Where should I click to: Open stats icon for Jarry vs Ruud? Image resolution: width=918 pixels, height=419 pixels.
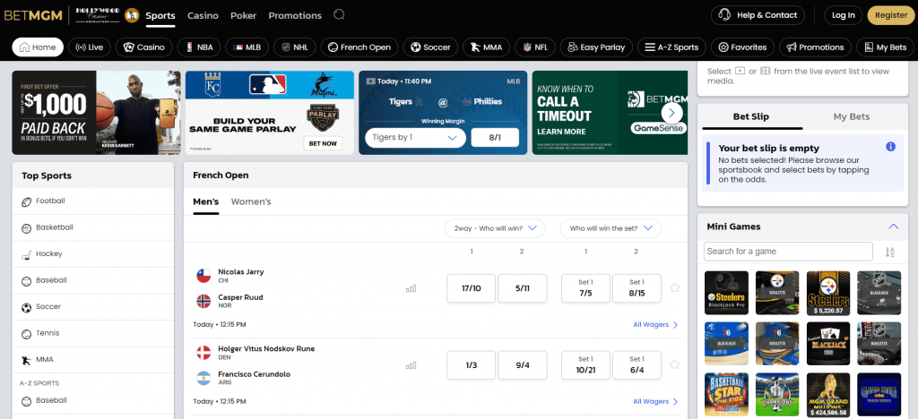411,288
